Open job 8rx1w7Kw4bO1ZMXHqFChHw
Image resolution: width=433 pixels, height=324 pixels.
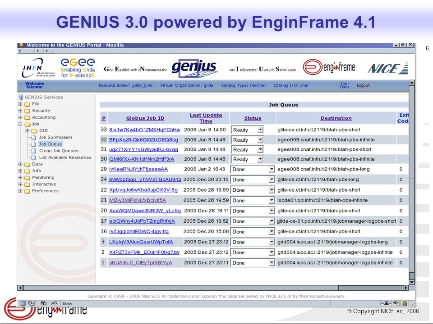(x=144, y=130)
